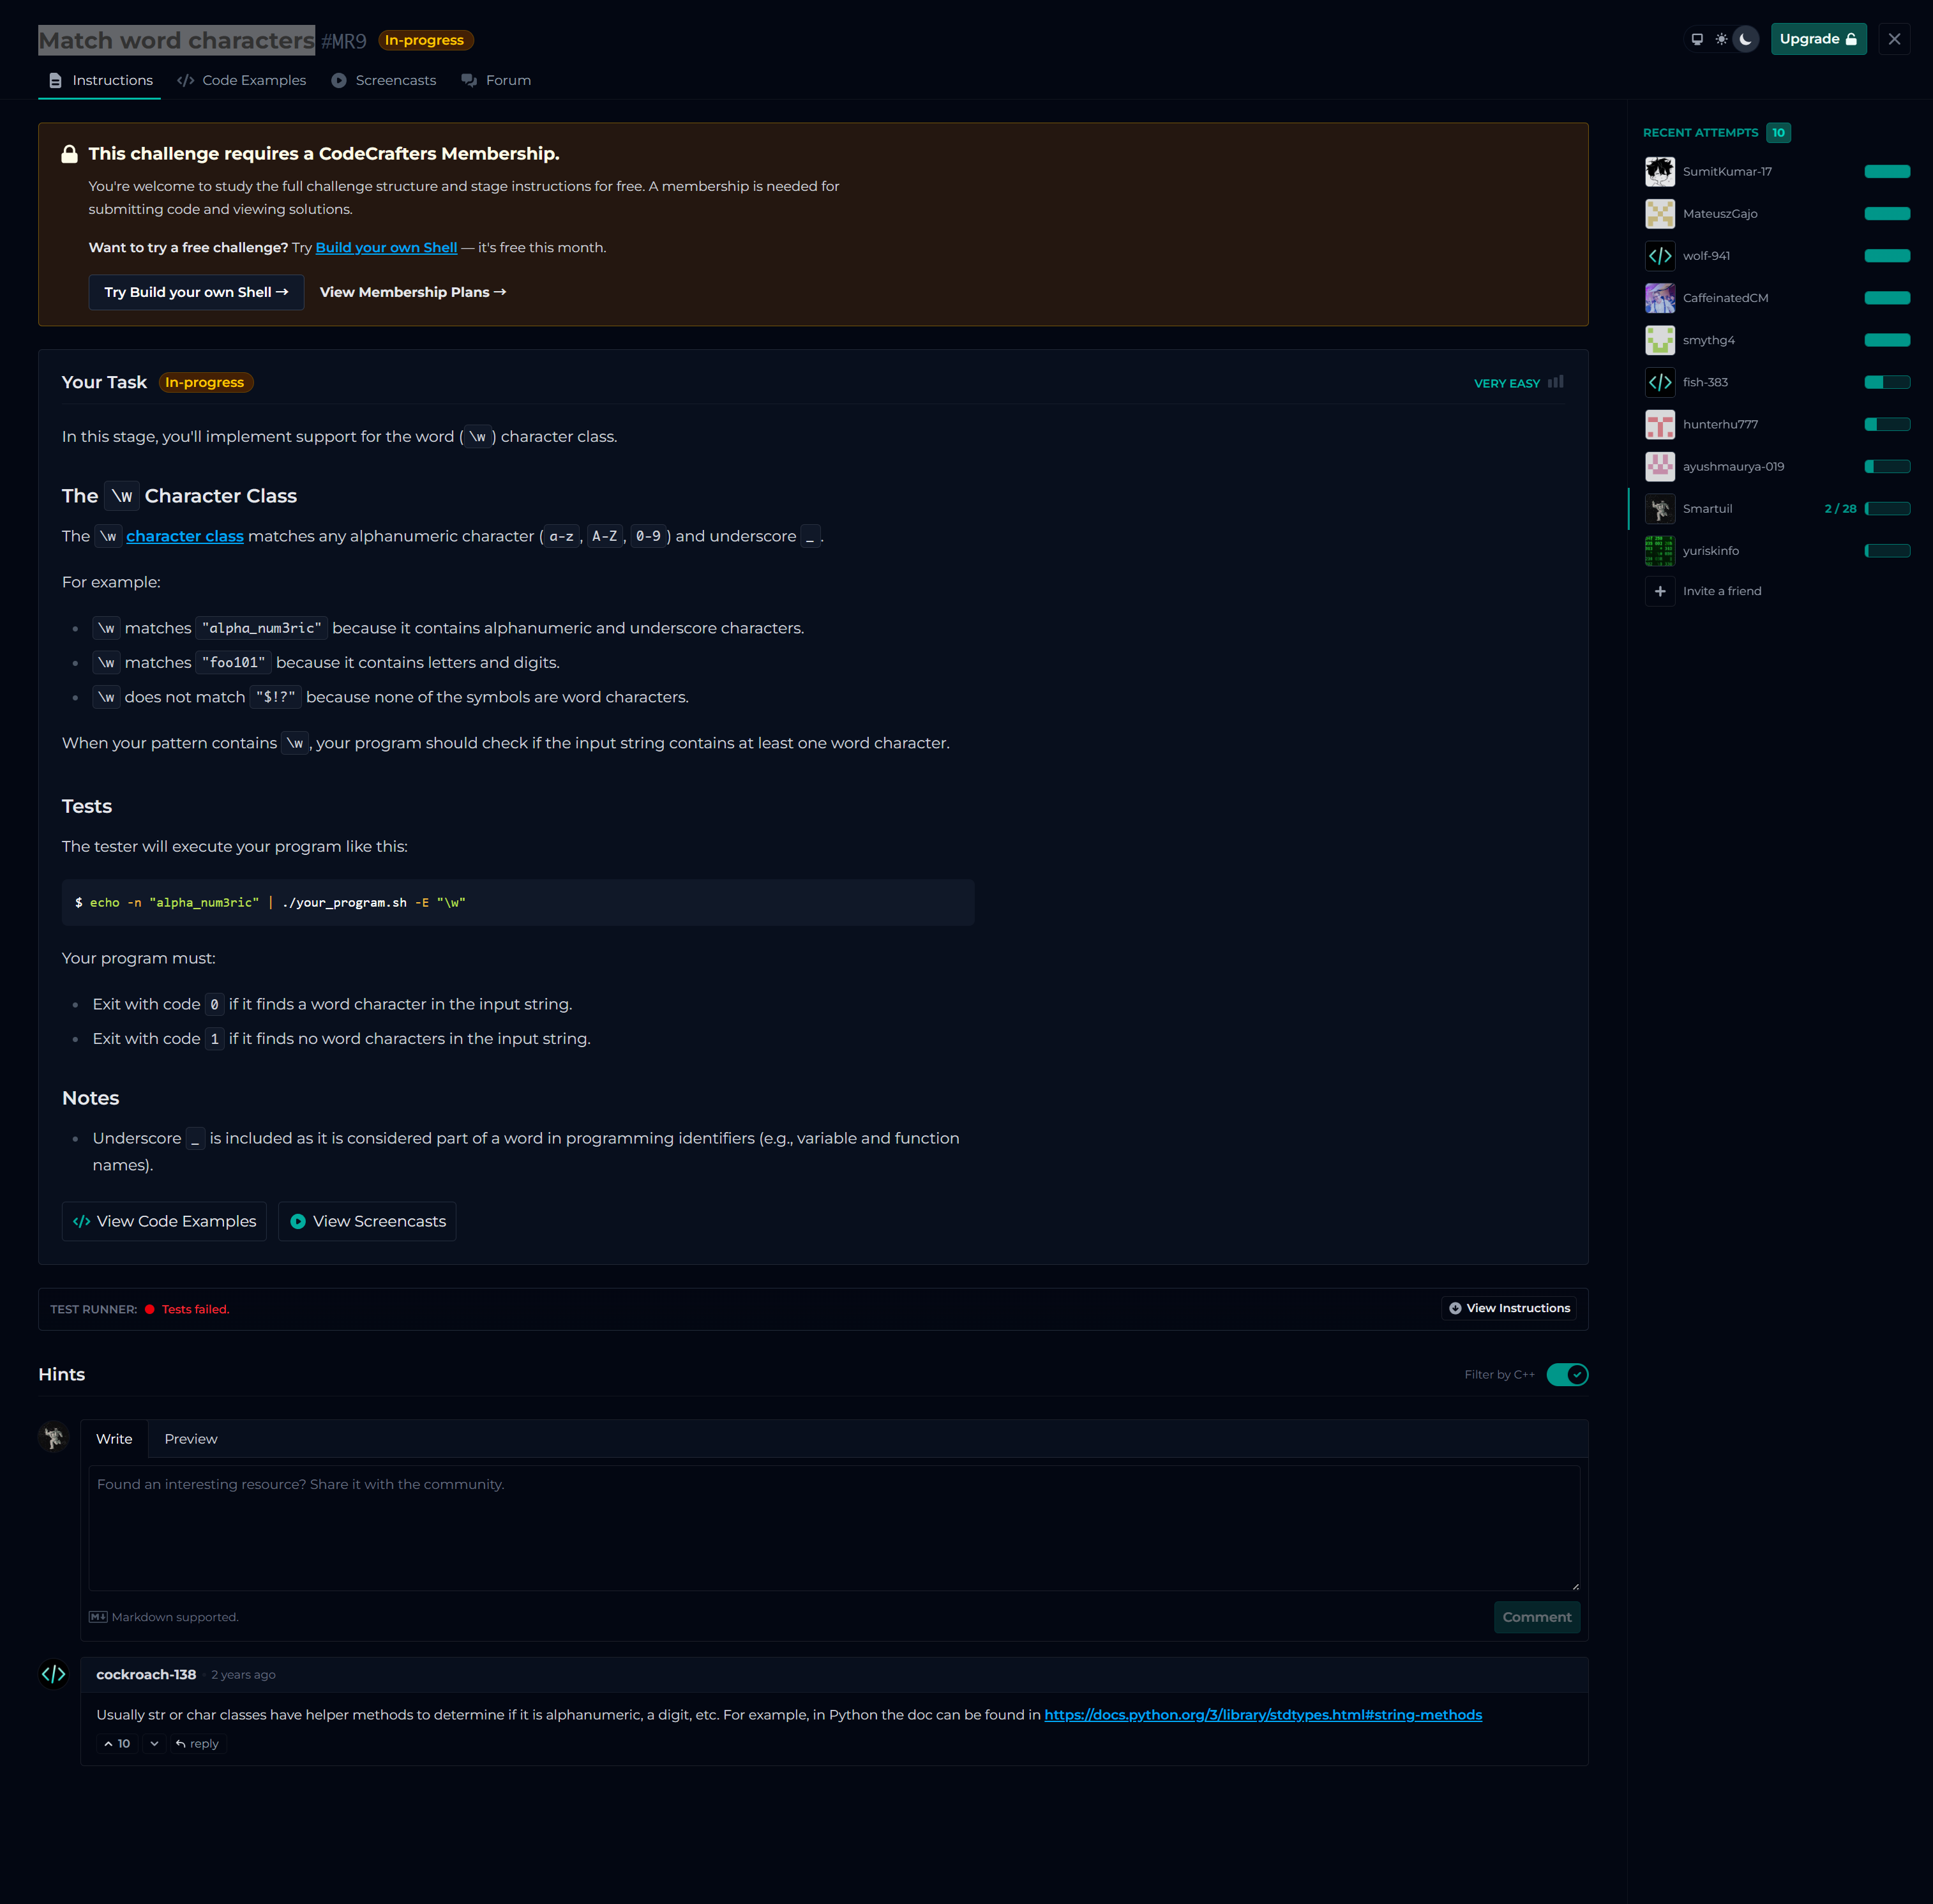1933x1904 pixels.
Task: Expand the Test Runner via View Instructions
Action: click(x=1509, y=1308)
